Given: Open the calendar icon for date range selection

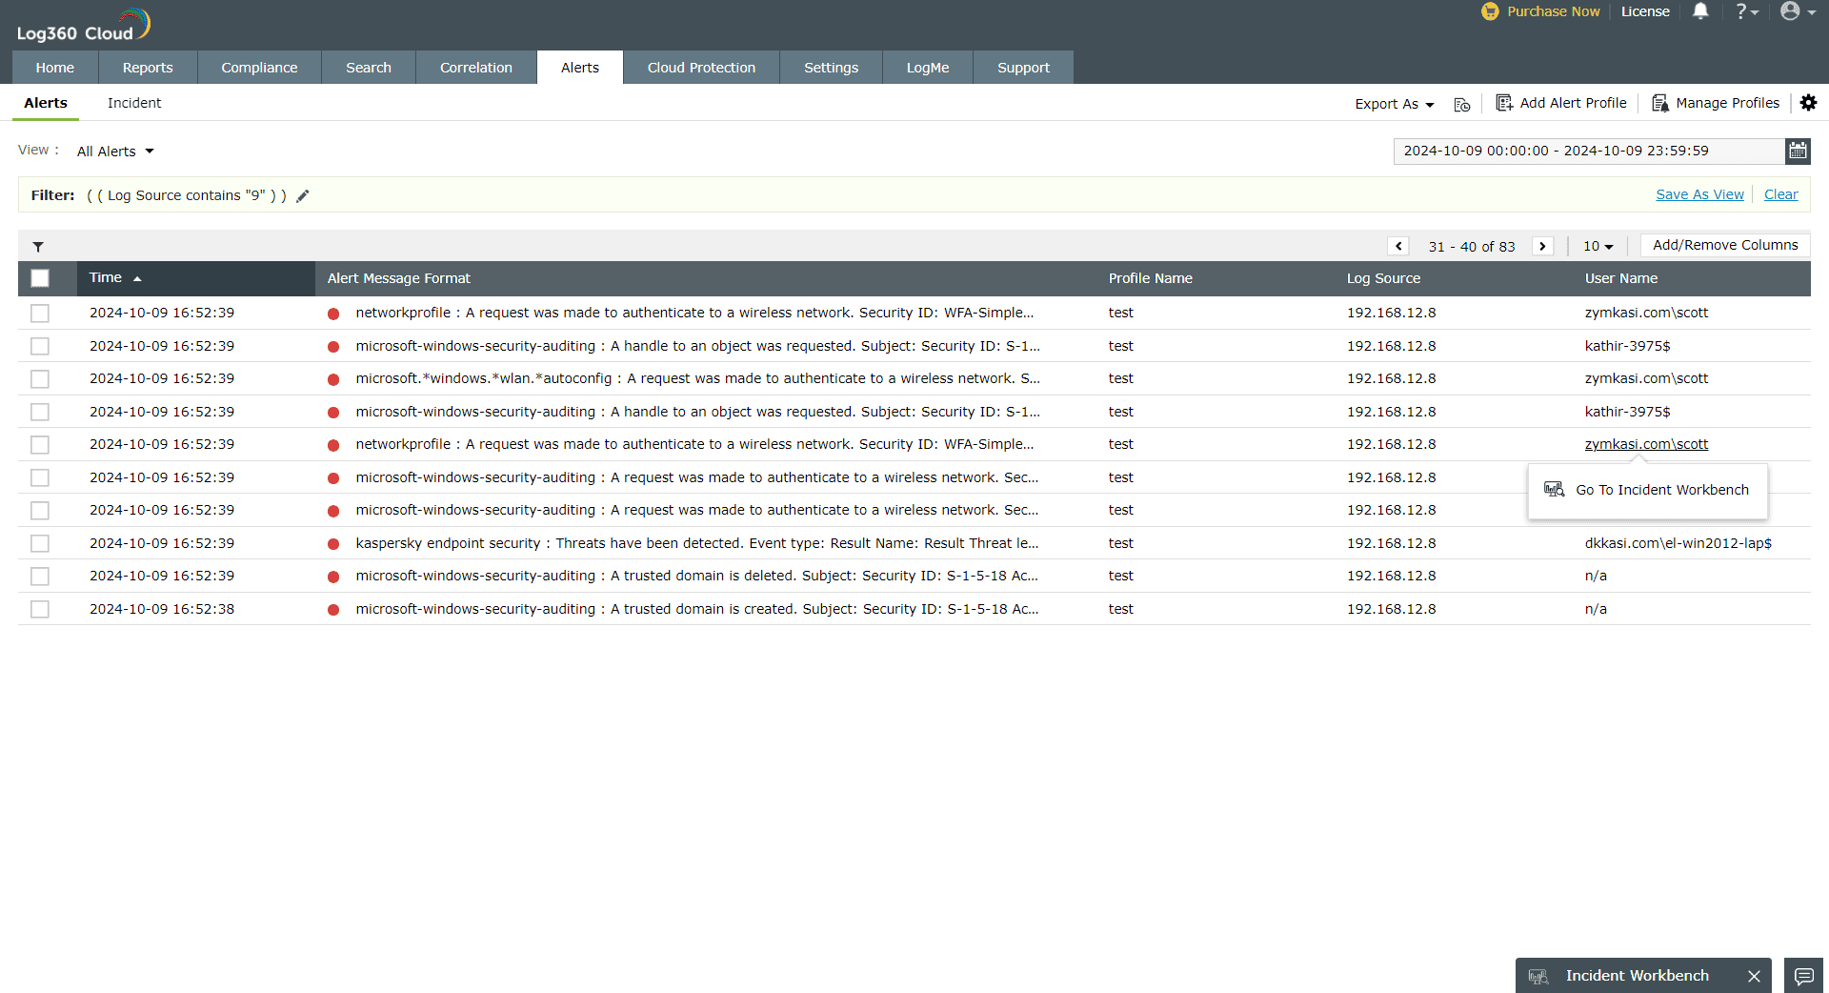Looking at the screenshot, I should tap(1798, 151).
